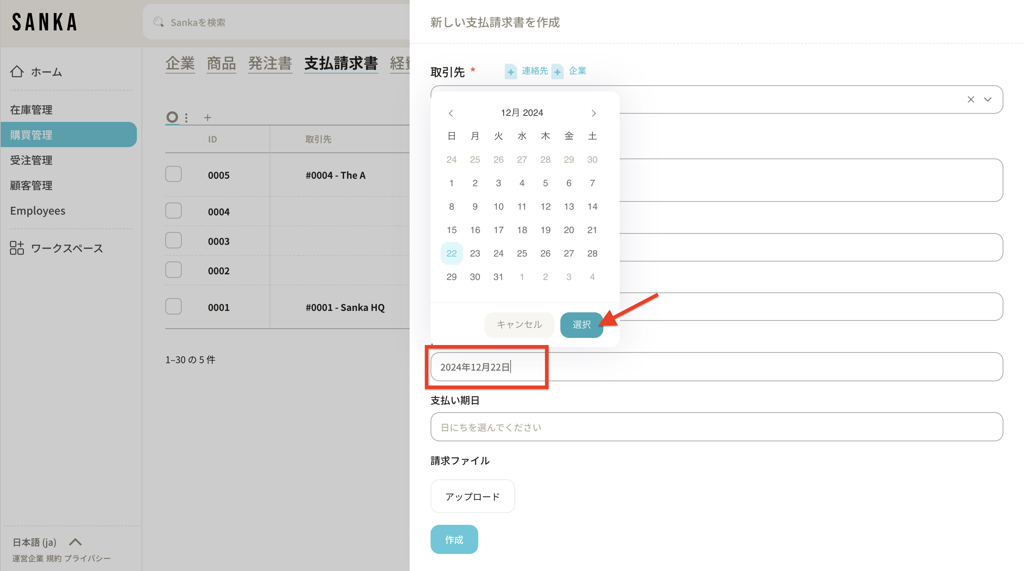Switch to the 発注書 tab
1024x571 pixels.
(270, 64)
